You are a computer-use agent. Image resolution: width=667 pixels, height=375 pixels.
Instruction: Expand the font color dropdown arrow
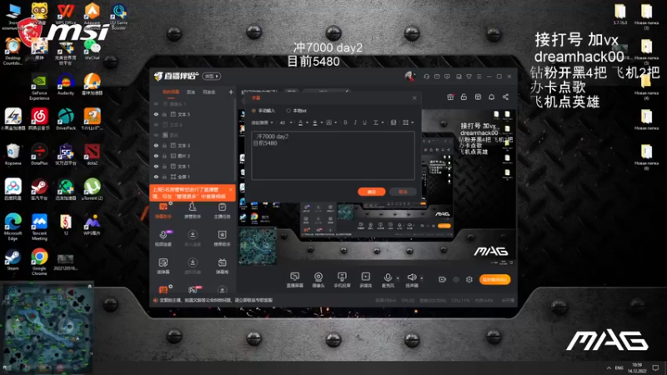click(307, 122)
